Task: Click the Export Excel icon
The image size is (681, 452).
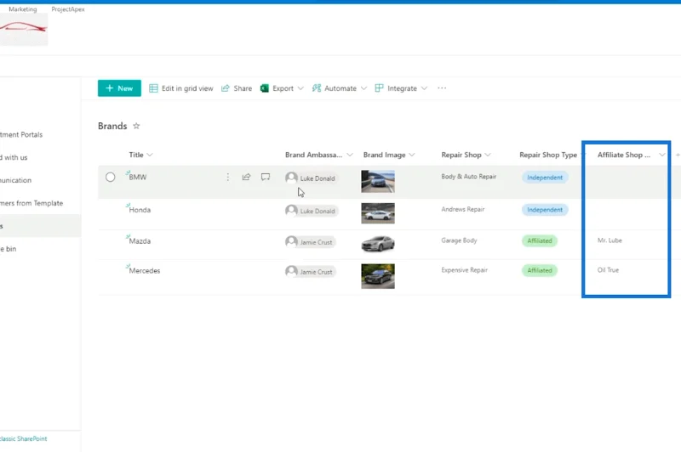Action: [x=265, y=88]
